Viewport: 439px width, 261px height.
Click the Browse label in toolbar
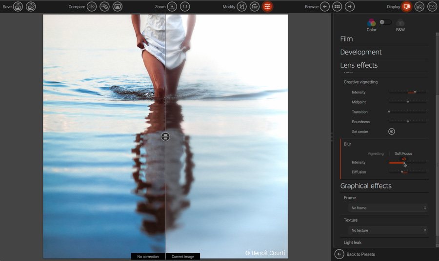click(x=312, y=7)
